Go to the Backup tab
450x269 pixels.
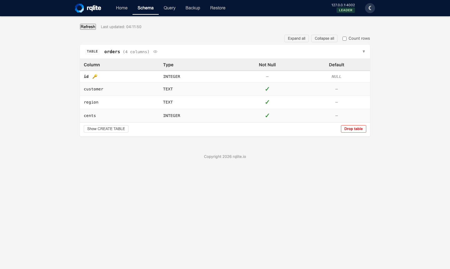193,8
